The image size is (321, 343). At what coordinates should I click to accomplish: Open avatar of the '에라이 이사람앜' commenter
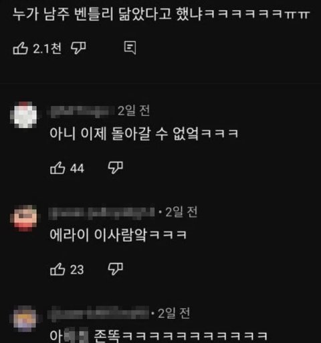pyautogui.click(x=25, y=218)
